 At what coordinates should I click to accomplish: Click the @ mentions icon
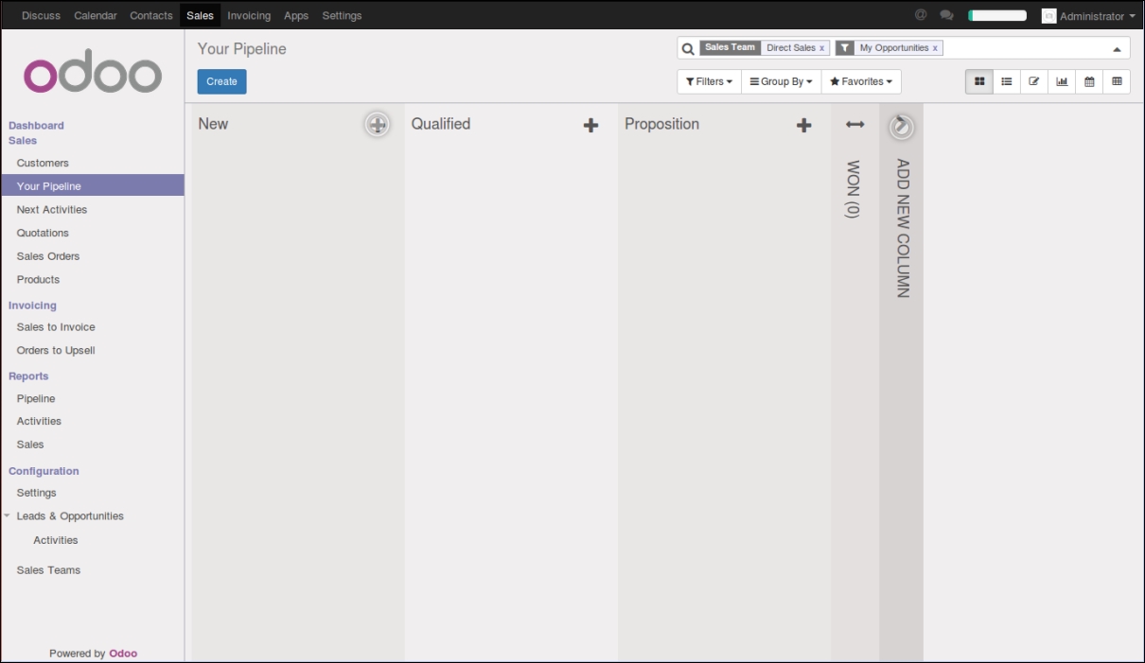pyautogui.click(x=921, y=15)
